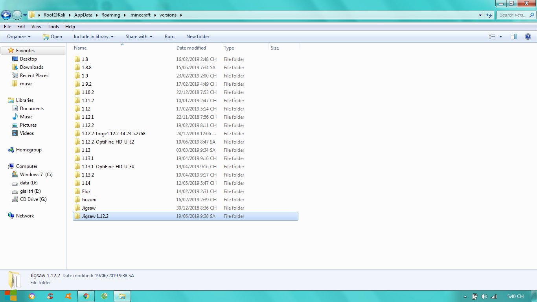Screen dimensions: 537x302
Task: Open the Windows 7 (C:) drive
Action: point(36,175)
